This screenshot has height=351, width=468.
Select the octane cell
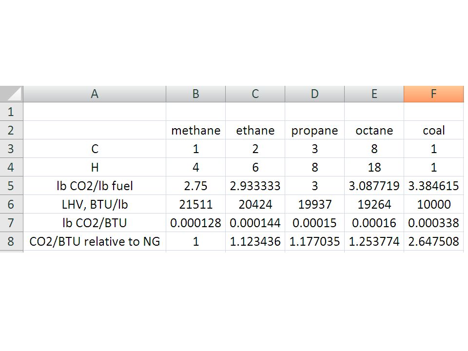[x=374, y=130]
